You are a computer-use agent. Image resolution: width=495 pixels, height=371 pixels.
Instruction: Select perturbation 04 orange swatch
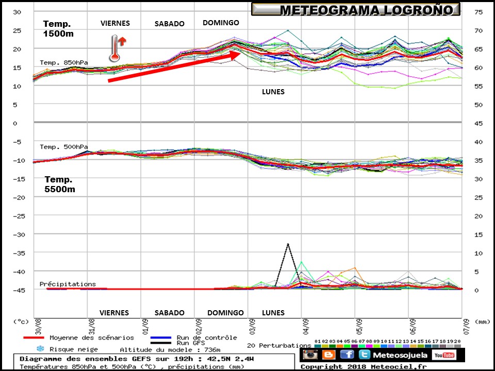point(340,346)
